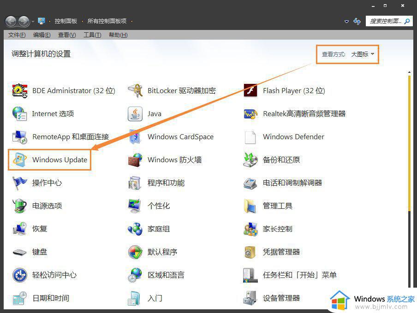417x313 pixels.
Task: Open BDE Administrator (32 位) icon
Action: pyautogui.click(x=20, y=91)
